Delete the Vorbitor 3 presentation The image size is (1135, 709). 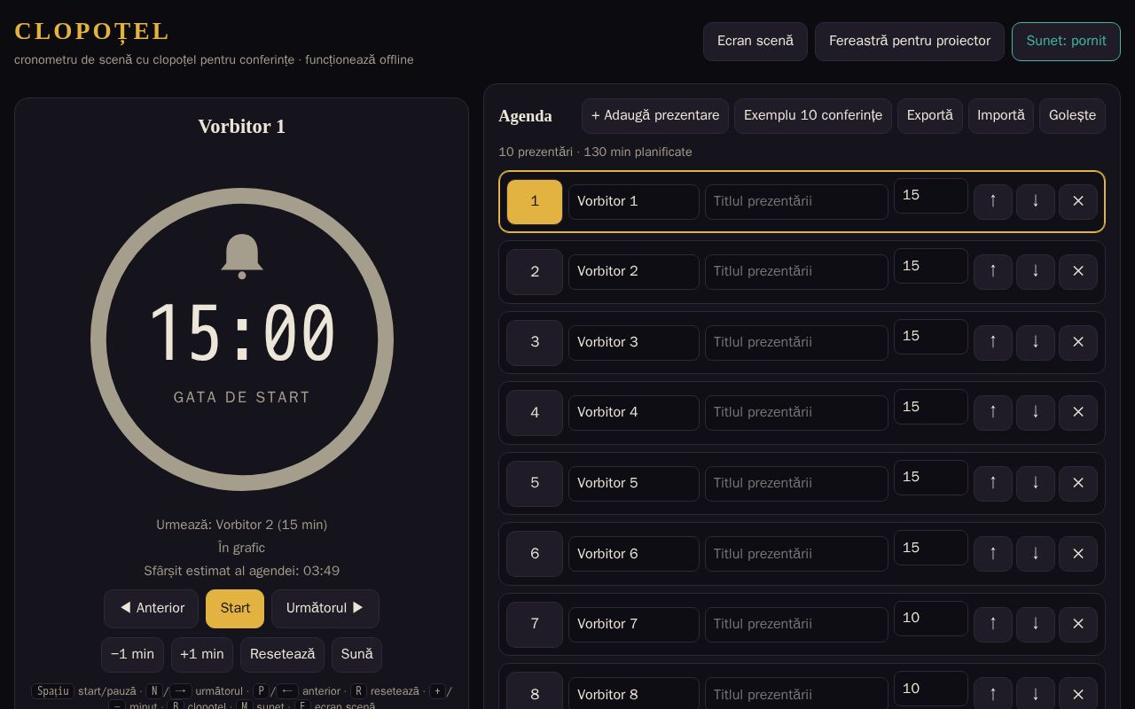1078,342
